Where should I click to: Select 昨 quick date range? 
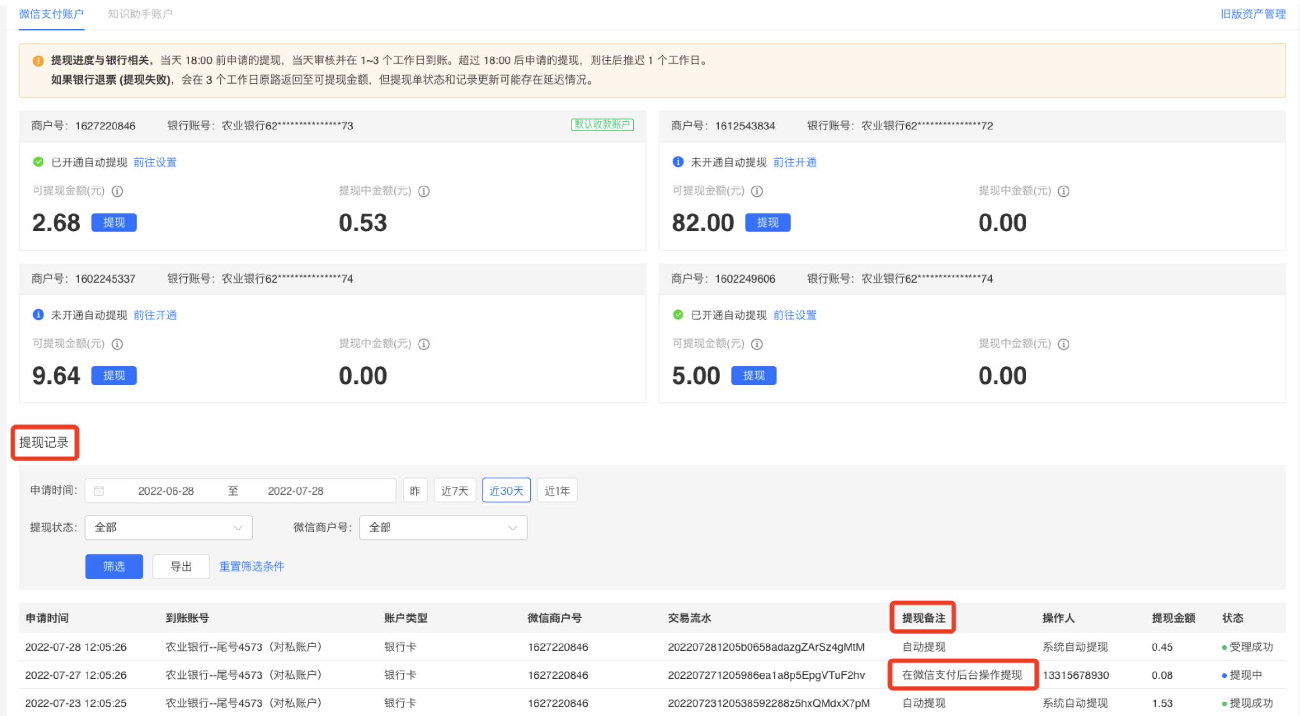pos(415,490)
